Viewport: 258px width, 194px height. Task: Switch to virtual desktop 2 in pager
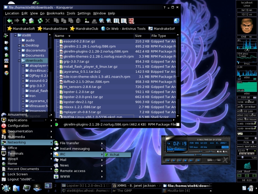tap(55, 186)
